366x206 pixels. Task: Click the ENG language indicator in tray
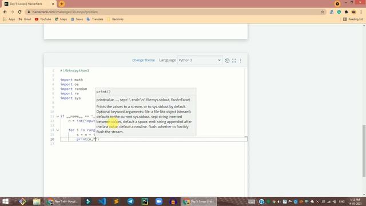pyautogui.click(x=342, y=201)
